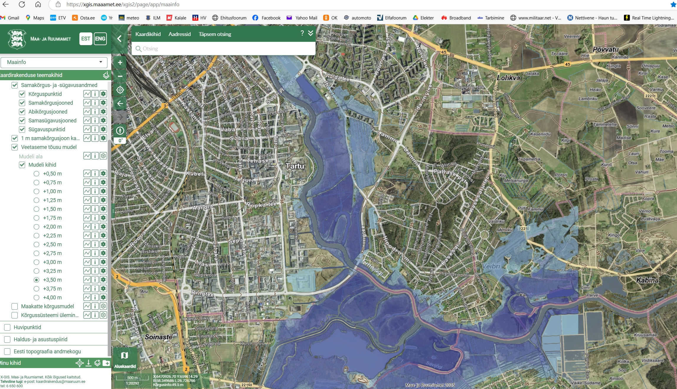
Task: Switch language to ENG
Action: click(x=100, y=39)
